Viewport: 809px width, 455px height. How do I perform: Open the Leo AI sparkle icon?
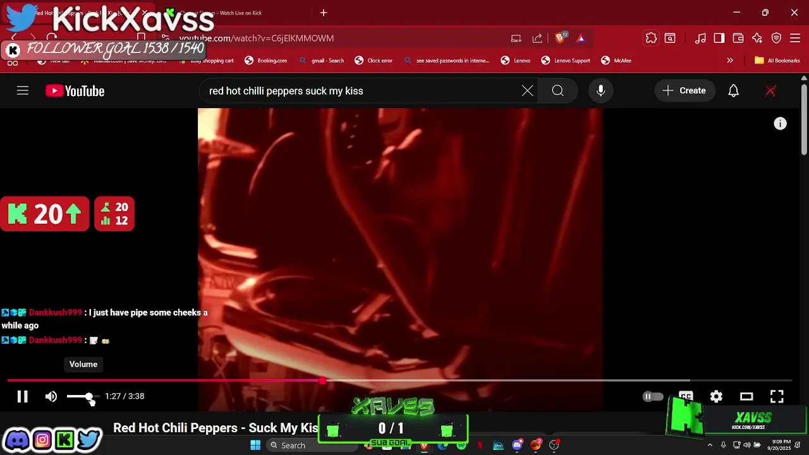(x=757, y=39)
